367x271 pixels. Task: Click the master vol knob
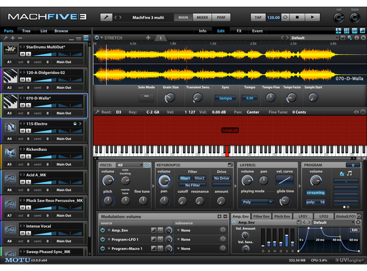tap(339, 18)
